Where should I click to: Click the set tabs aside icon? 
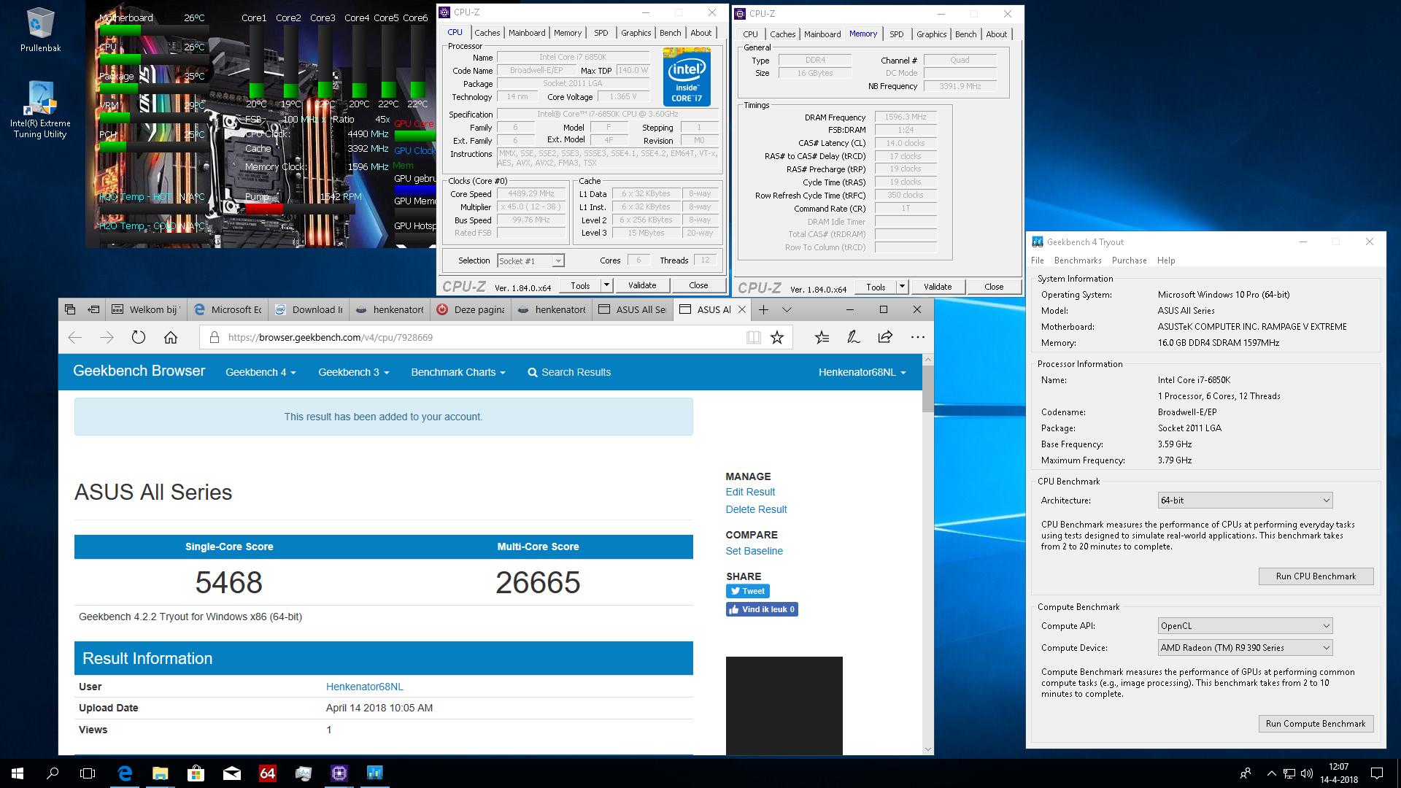94,309
